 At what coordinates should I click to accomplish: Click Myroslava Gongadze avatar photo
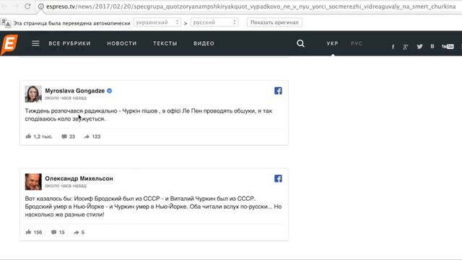(x=33, y=94)
